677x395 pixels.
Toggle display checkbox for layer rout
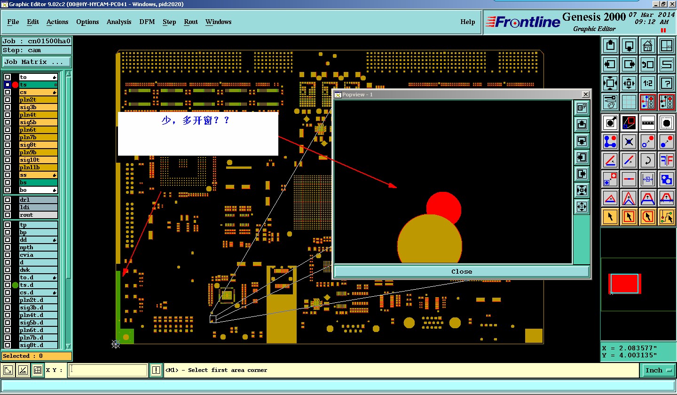coord(8,215)
